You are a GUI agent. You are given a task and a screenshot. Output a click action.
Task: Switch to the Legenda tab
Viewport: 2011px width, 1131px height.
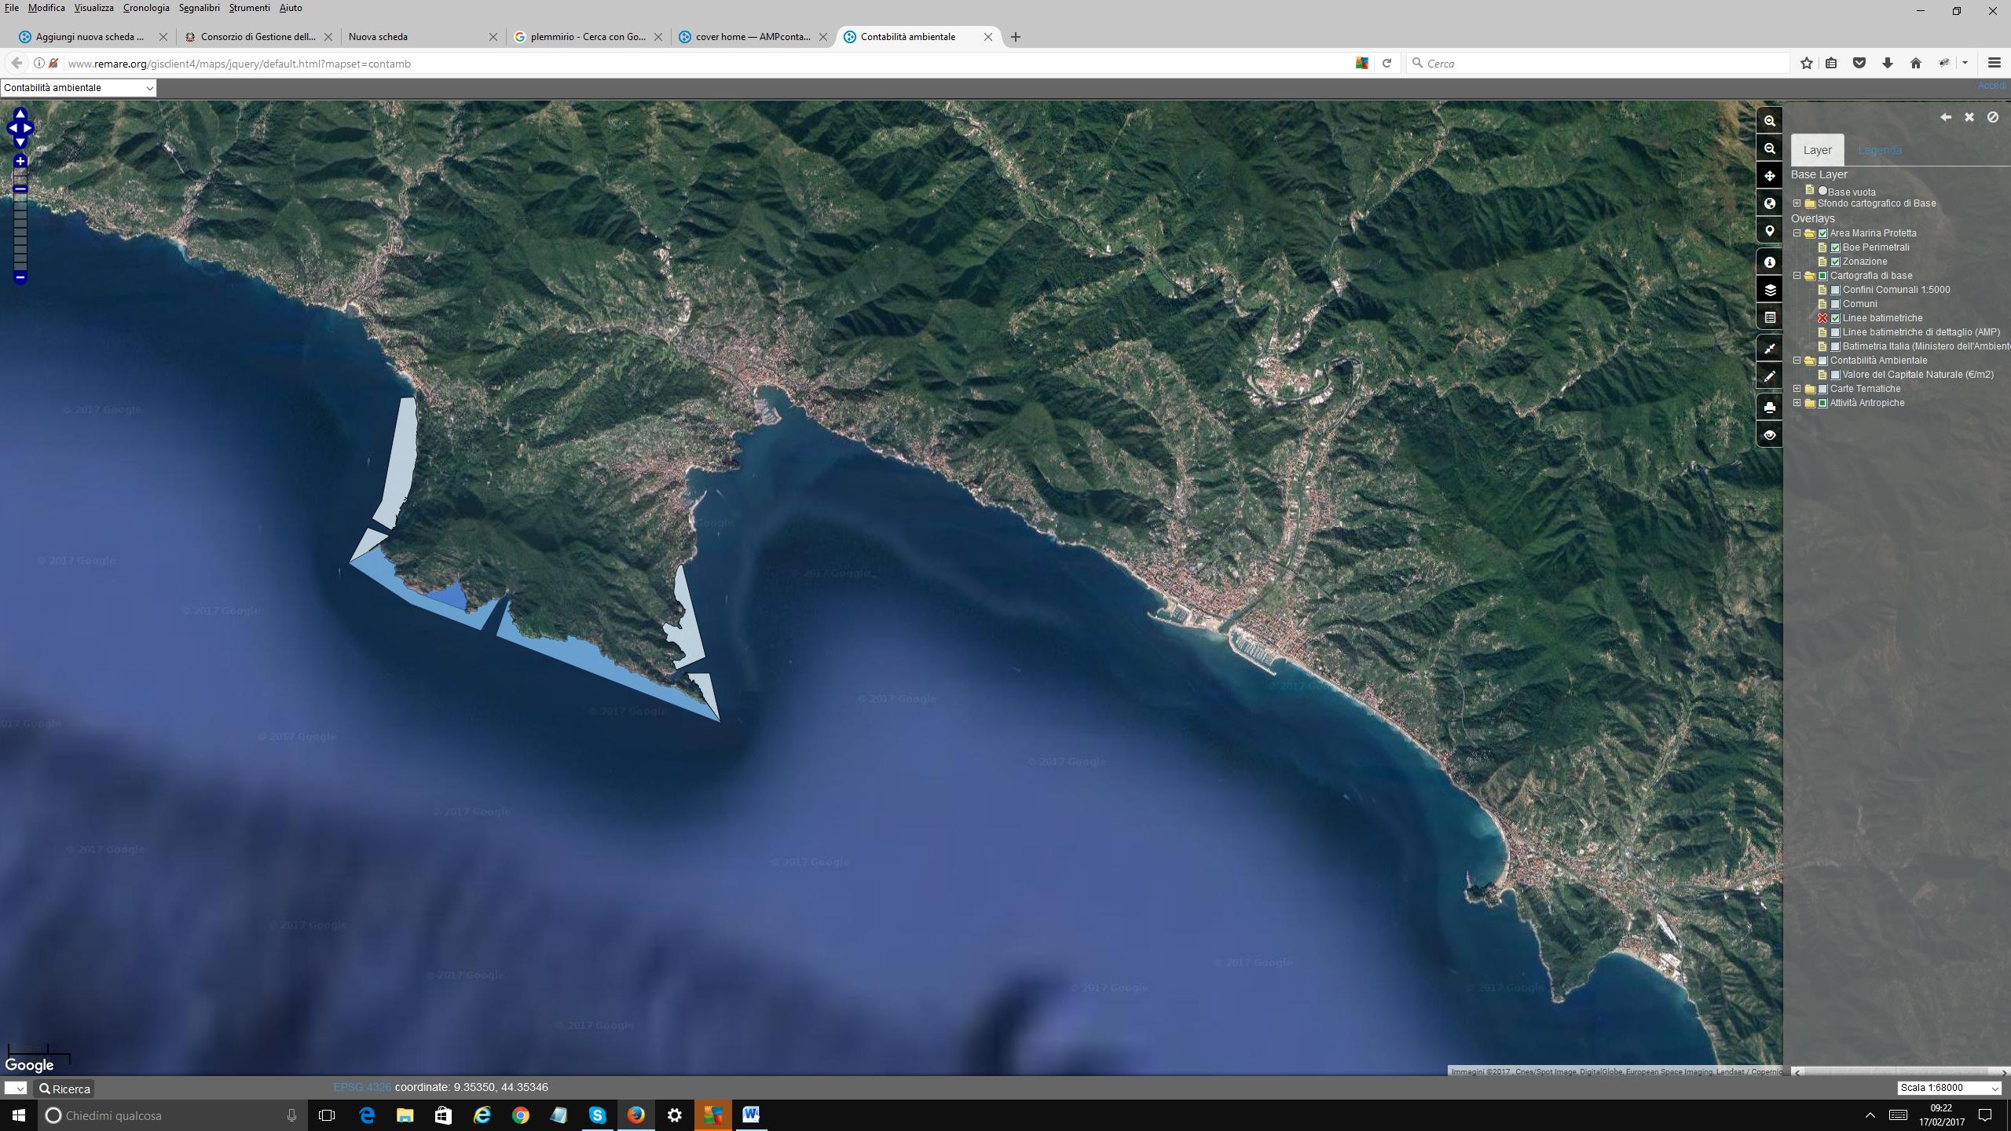(x=1879, y=150)
